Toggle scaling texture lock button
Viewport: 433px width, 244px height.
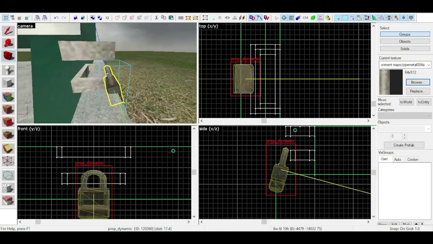tap(227, 18)
